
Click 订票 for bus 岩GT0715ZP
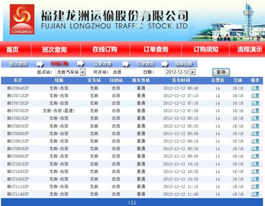(255, 96)
